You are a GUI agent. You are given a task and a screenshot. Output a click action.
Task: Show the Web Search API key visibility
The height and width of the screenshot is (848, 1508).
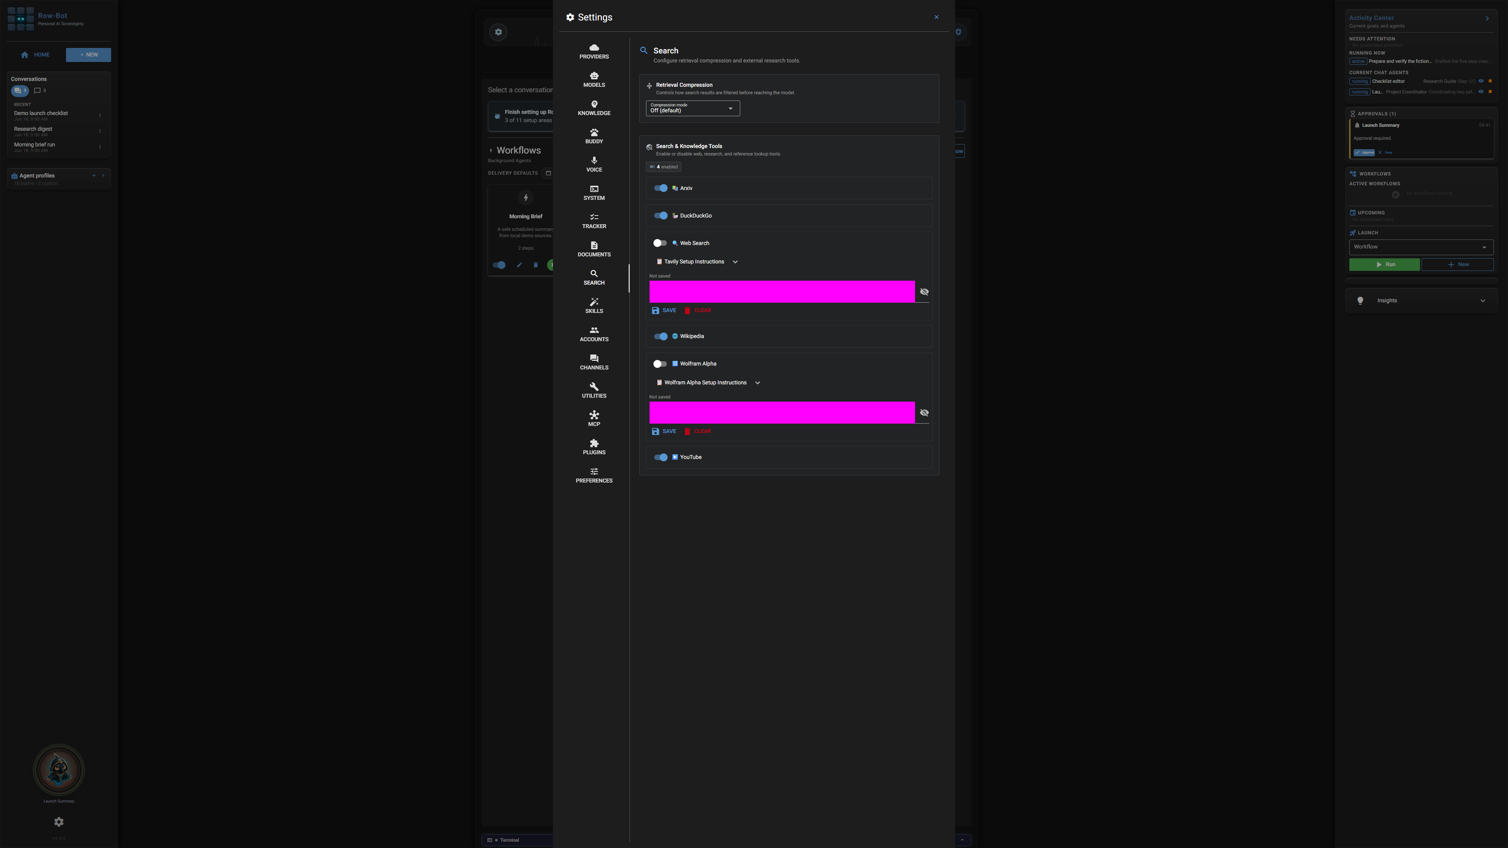coord(924,292)
